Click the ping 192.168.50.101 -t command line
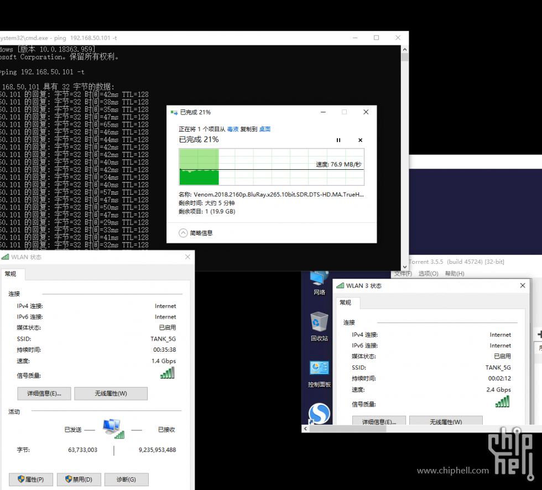 click(42, 72)
